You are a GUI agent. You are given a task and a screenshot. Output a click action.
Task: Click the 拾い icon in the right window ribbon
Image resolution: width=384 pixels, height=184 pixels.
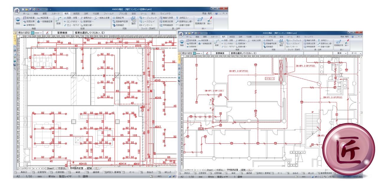pos(346,43)
